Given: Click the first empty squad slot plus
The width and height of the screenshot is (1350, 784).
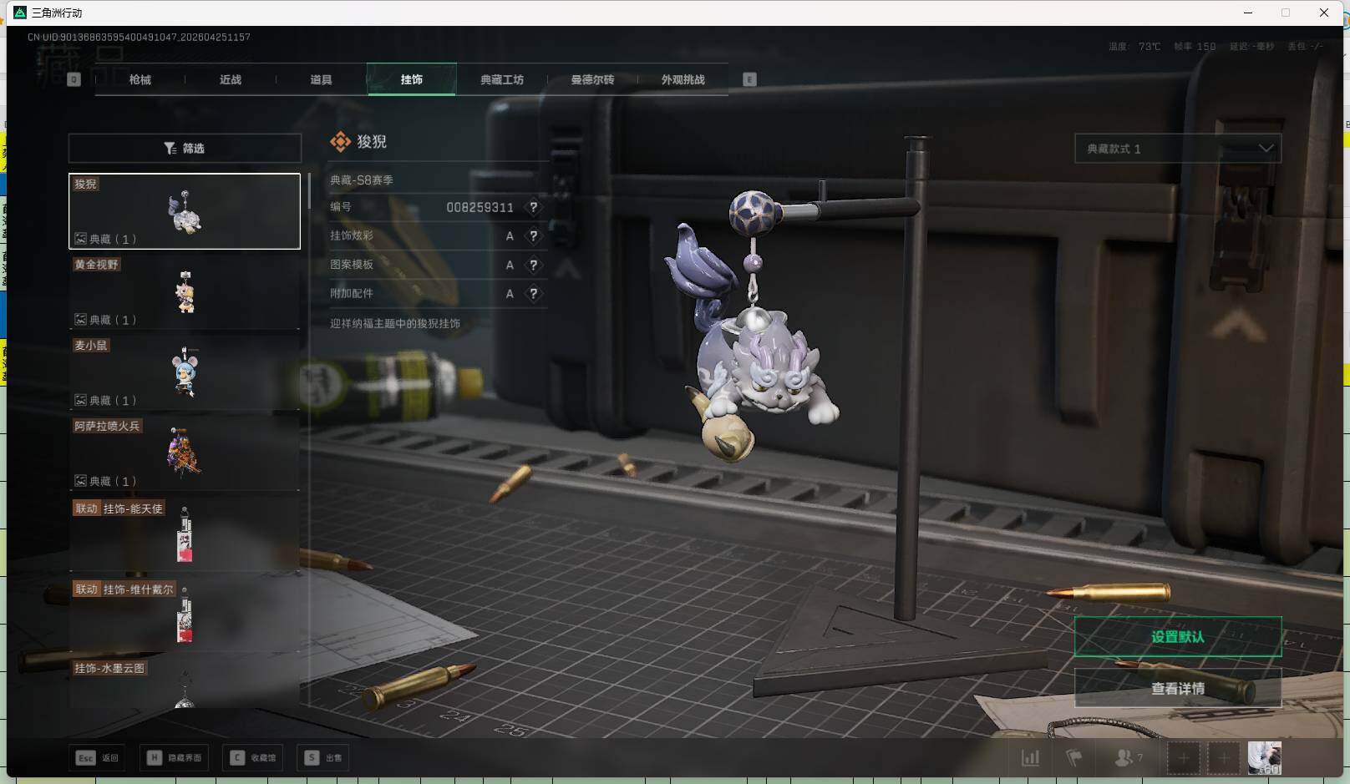Looking at the screenshot, I should 1183,758.
